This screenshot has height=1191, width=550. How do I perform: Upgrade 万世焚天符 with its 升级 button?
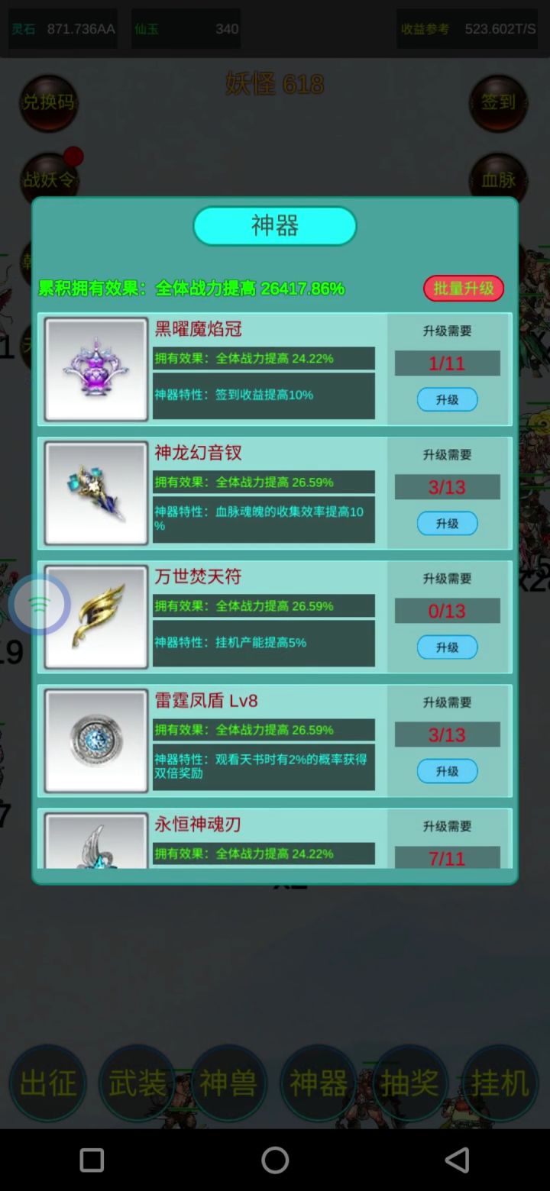click(x=447, y=647)
